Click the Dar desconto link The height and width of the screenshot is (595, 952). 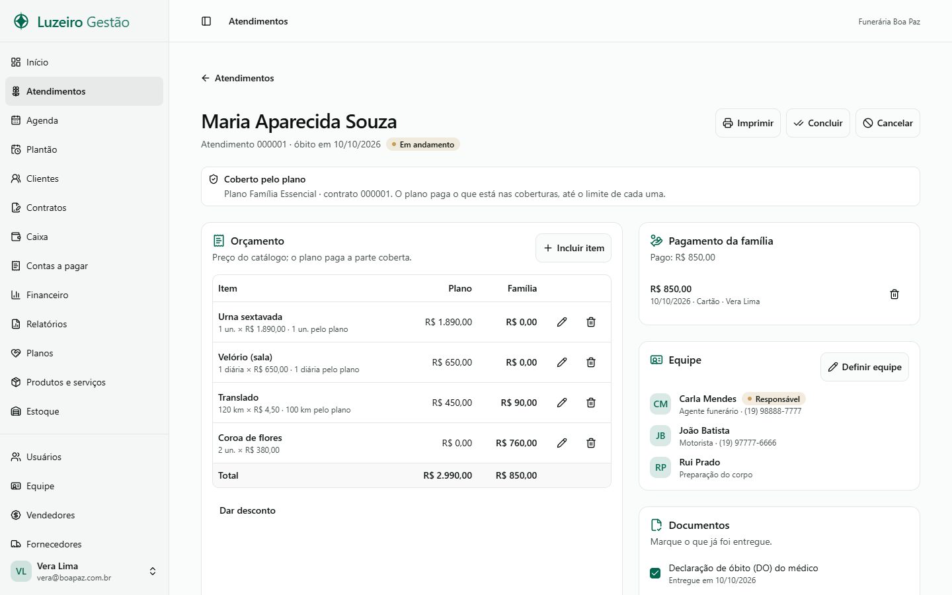click(247, 510)
